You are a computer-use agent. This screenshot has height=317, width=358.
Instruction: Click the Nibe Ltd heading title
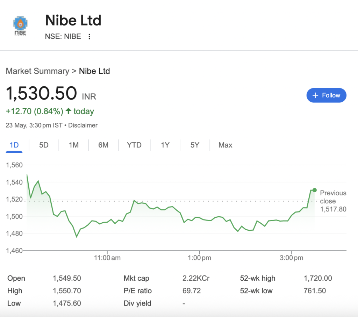click(x=73, y=21)
